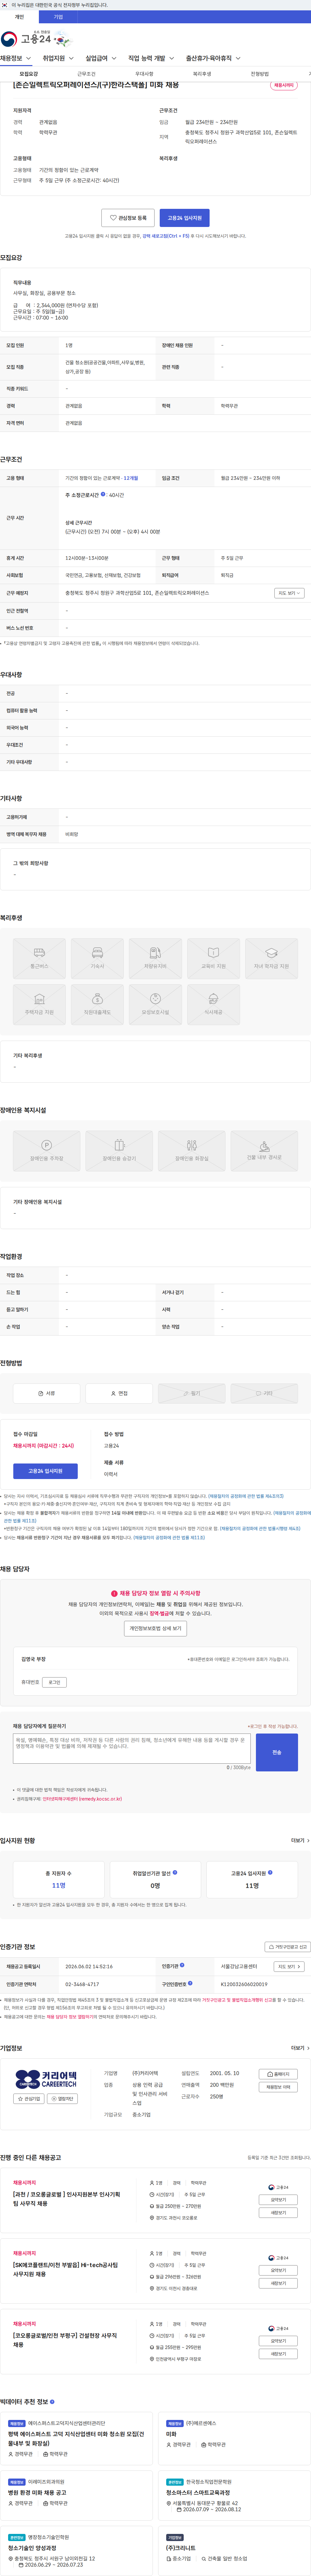Select the 면접 screening method
311x2576 pixels.
click(x=119, y=1393)
